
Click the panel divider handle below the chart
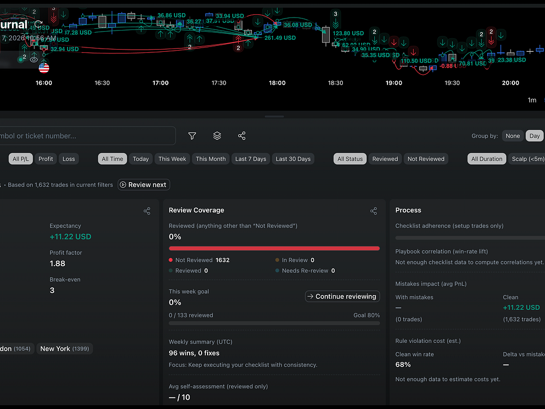click(274, 117)
